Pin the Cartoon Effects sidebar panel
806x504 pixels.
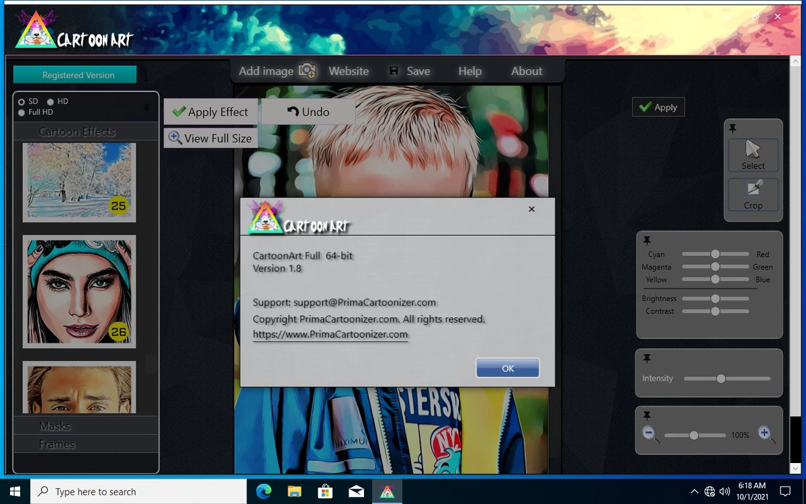(146, 108)
